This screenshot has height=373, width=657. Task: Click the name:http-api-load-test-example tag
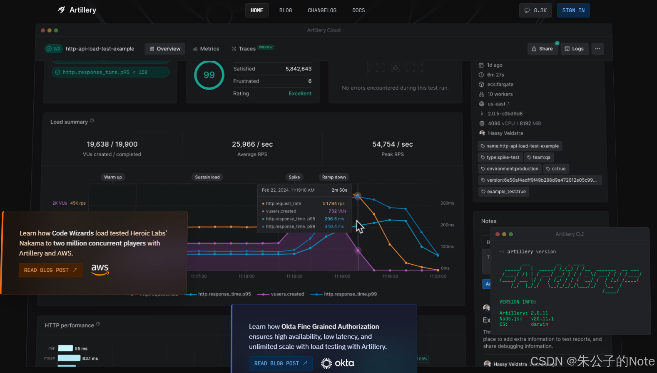point(520,146)
